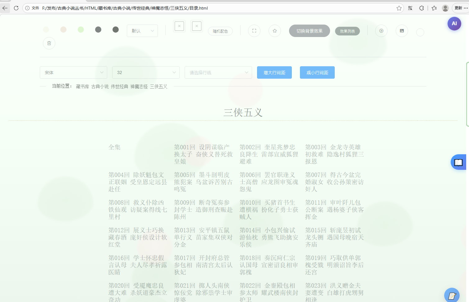Viewport: 469px width, 302px height.
Task: Click the 效果列表 button
Action: point(347,31)
